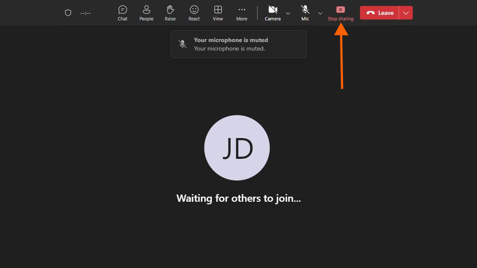Click the JD avatar circle

tap(237, 148)
